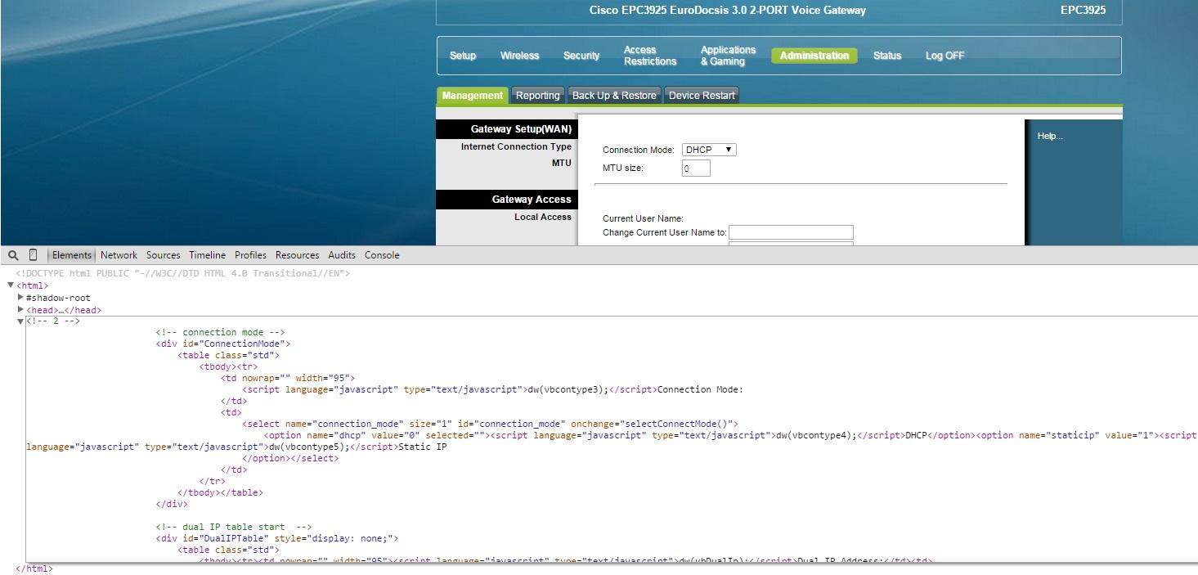
Task: Open Applications & Gaming menu
Action: 728,56
